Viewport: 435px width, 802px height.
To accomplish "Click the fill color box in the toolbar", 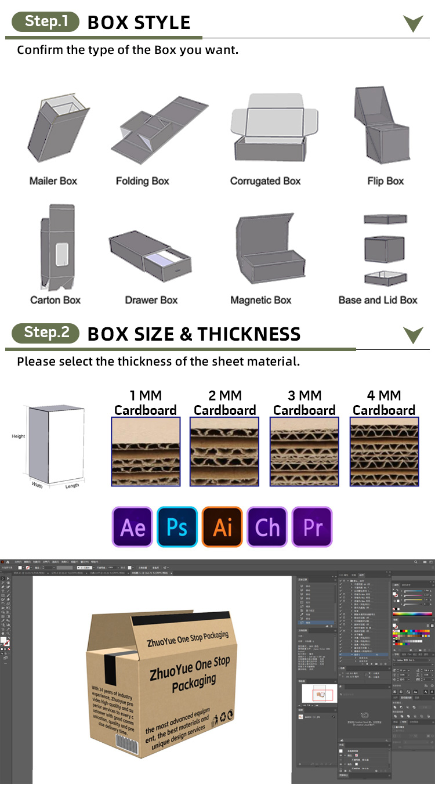I will click(3, 640).
